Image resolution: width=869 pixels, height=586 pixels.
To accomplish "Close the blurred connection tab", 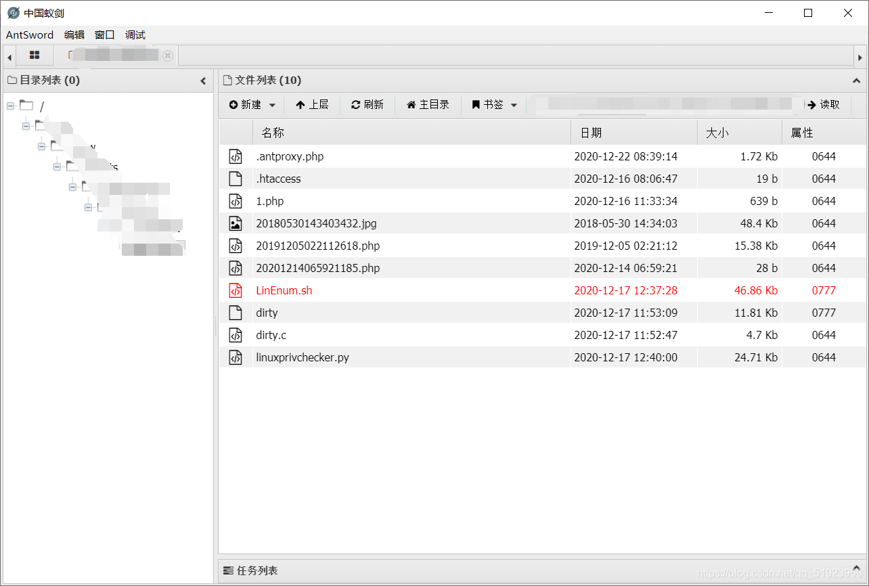I will tap(168, 55).
